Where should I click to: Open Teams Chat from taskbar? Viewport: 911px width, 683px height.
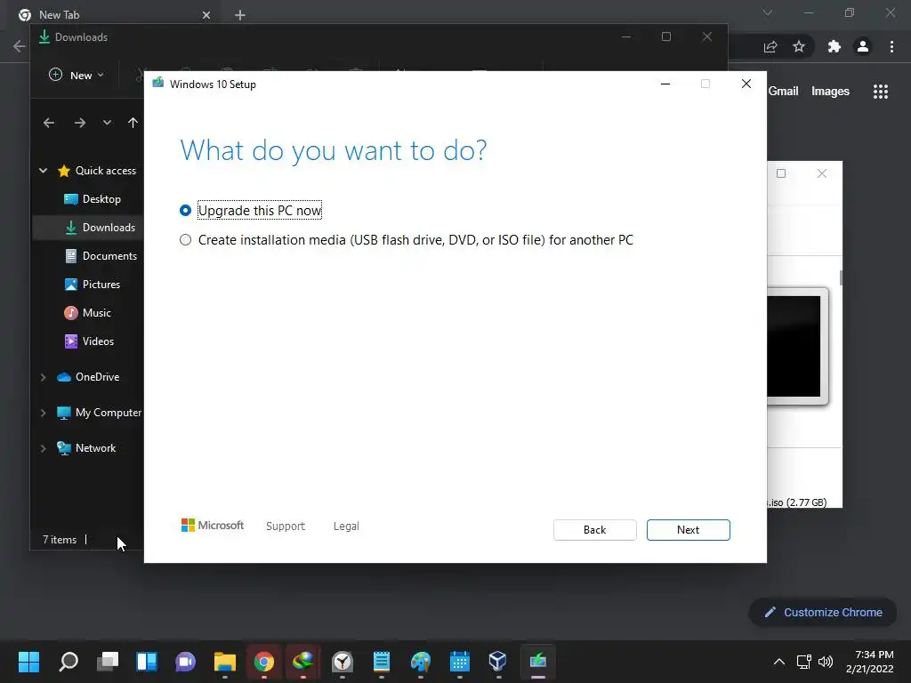(185, 661)
